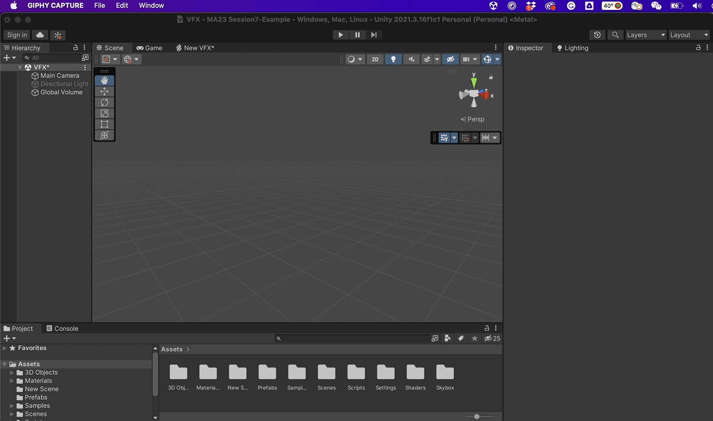
Task: Open the Layout dropdown
Action: click(x=689, y=35)
